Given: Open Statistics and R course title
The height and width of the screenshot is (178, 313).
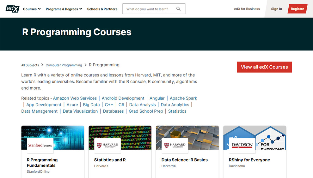Looking at the screenshot, I should pos(110,160).
